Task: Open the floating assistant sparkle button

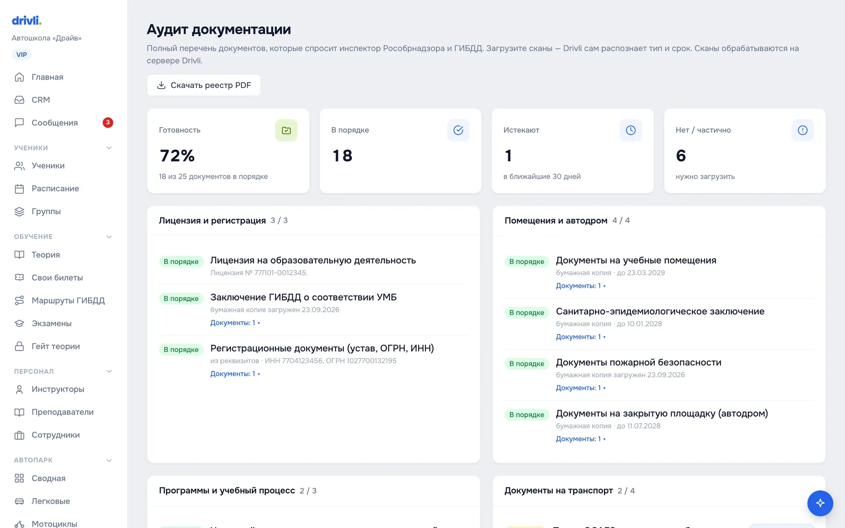Action: point(820,503)
